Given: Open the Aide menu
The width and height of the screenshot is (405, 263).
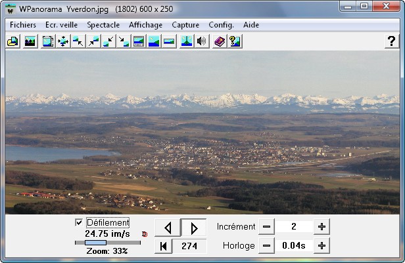Looking at the screenshot, I should [x=251, y=25].
